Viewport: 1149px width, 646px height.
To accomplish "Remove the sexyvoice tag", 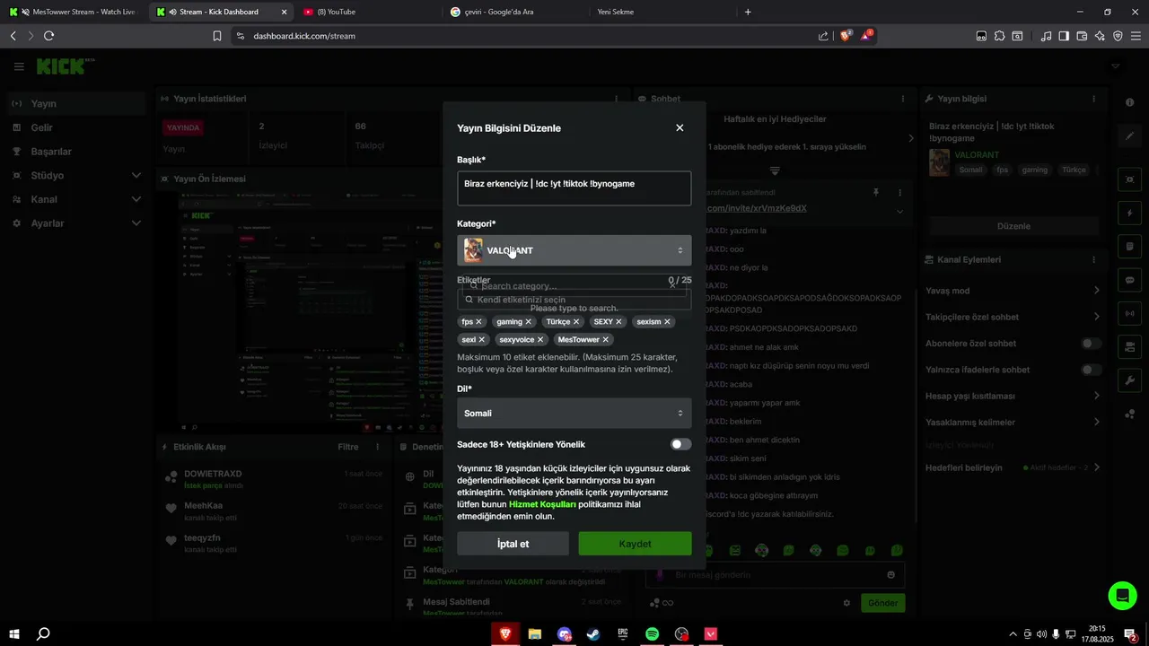I will point(540,340).
